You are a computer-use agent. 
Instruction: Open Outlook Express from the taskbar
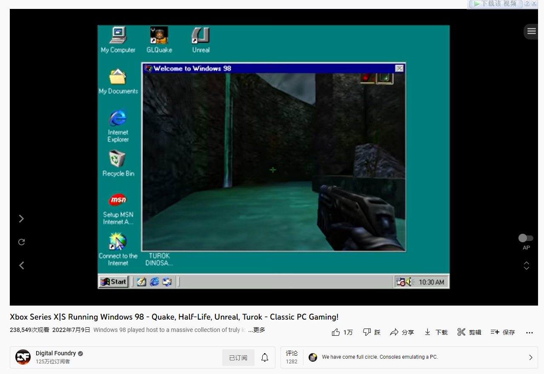click(166, 282)
